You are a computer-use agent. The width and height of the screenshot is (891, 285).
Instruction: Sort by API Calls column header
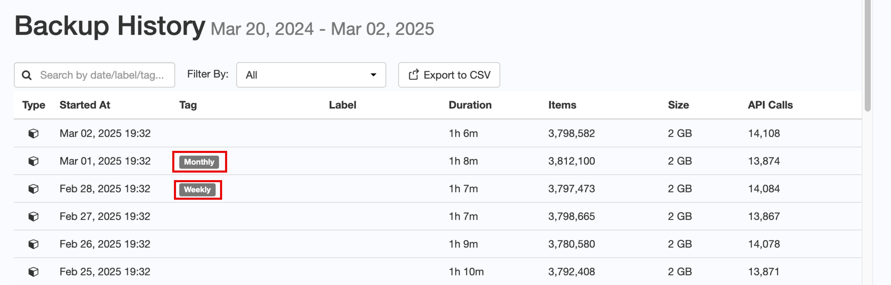coord(770,105)
